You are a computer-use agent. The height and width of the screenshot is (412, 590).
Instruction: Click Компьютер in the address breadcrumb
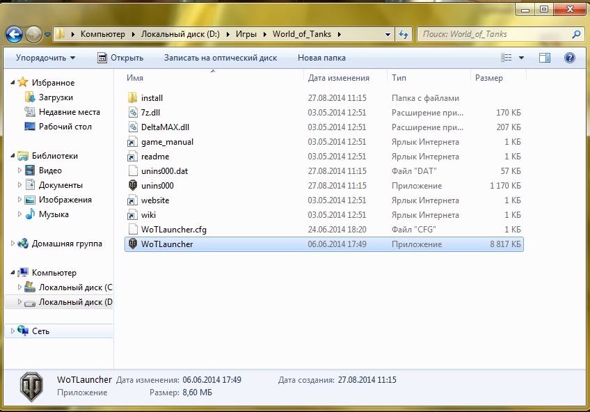(103, 34)
